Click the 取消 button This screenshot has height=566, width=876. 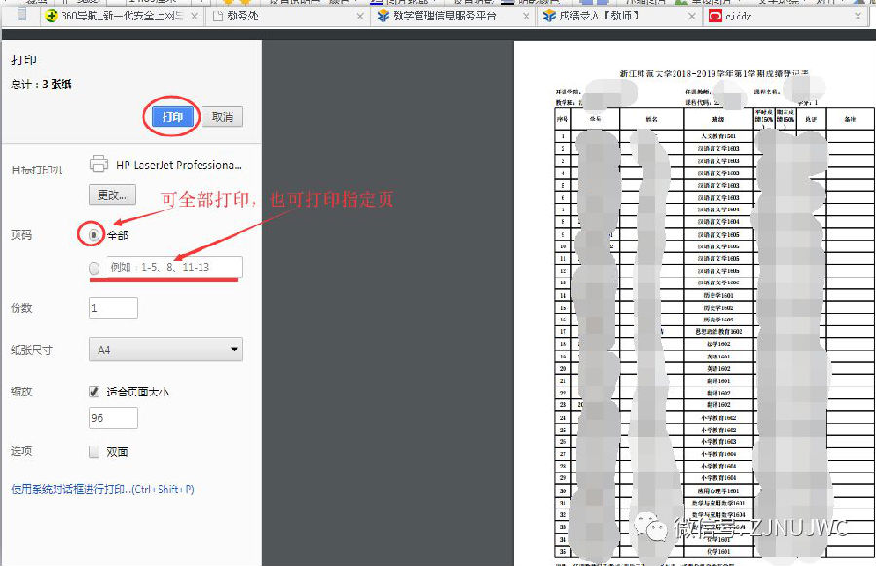pos(223,117)
